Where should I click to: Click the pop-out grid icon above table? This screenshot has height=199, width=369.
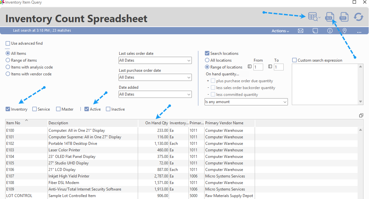(361, 115)
